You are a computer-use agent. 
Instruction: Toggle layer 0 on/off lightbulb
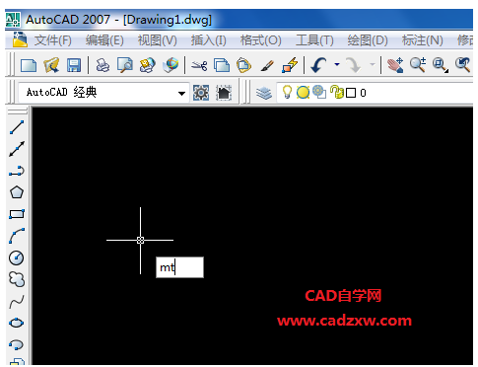(x=287, y=92)
